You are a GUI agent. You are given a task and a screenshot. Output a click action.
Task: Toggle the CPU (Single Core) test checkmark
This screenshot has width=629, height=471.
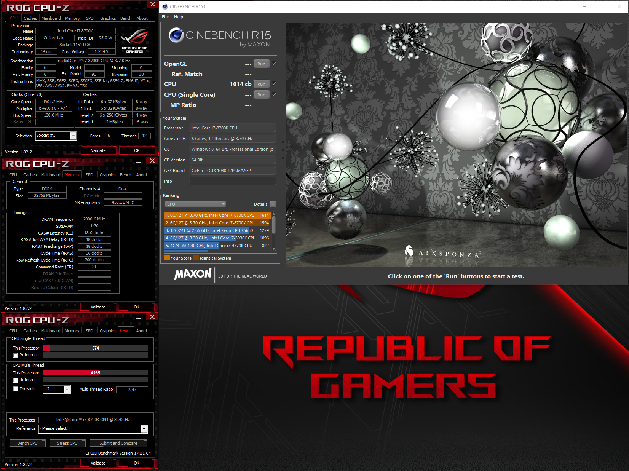(x=274, y=94)
